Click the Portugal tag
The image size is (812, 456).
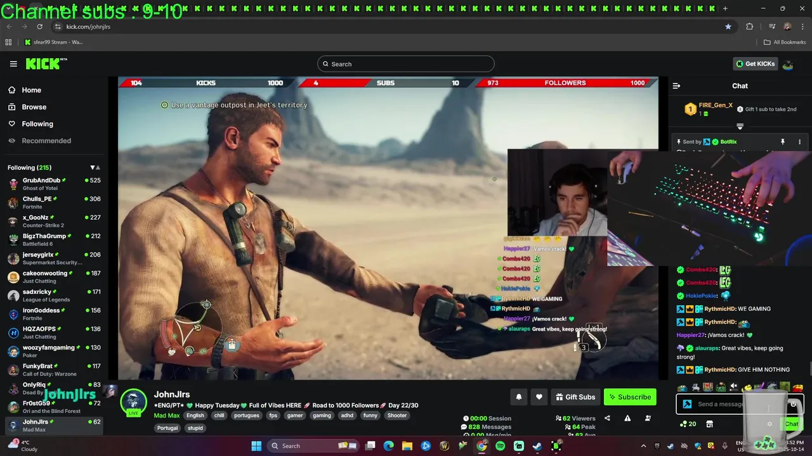[167, 428]
